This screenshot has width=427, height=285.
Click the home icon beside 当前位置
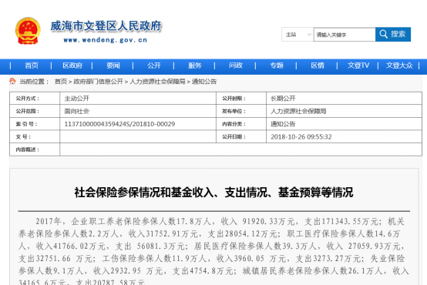[12, 81]
